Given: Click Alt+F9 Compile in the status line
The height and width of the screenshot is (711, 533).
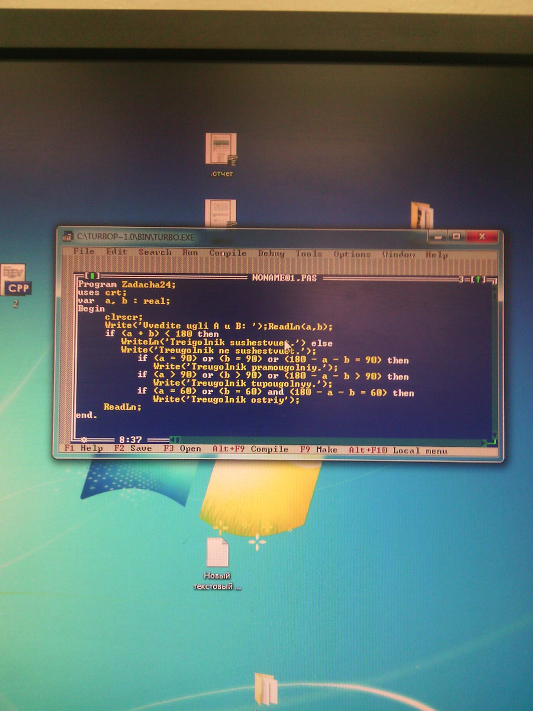Looking at the screenshot, I should click(x=251, y=449).
